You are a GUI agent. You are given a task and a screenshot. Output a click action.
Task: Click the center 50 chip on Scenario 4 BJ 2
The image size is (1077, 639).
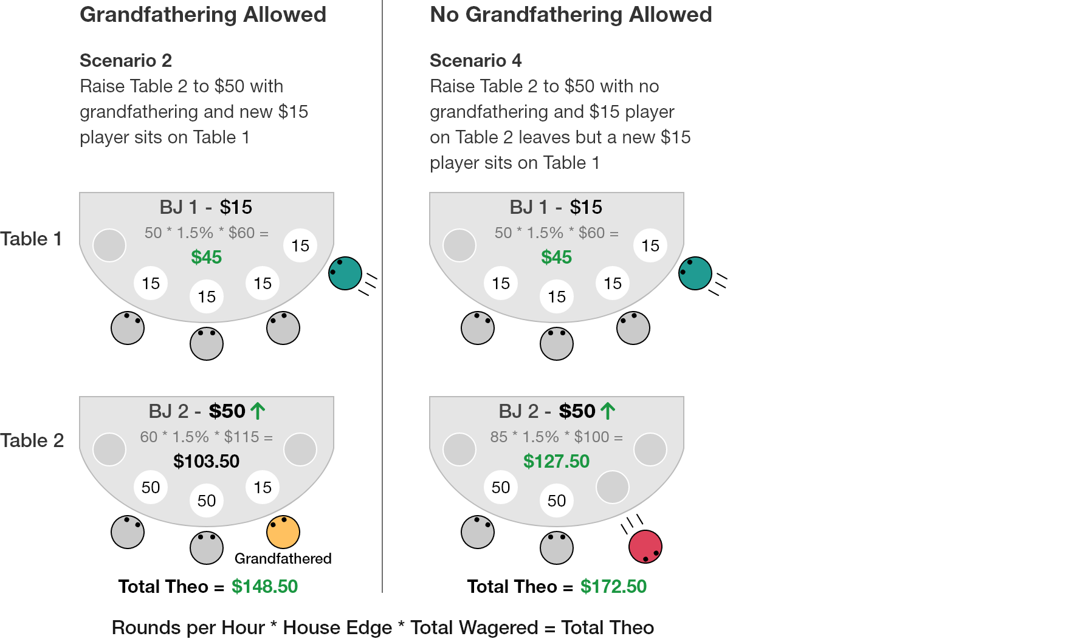pyautogui.click(x=557, y=501)
